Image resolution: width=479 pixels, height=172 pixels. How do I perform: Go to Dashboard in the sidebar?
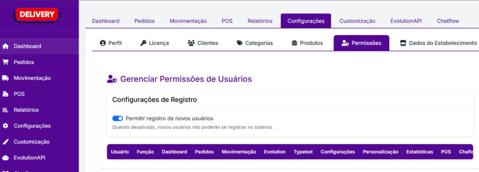pyautogui.click(x=39, y=46)
